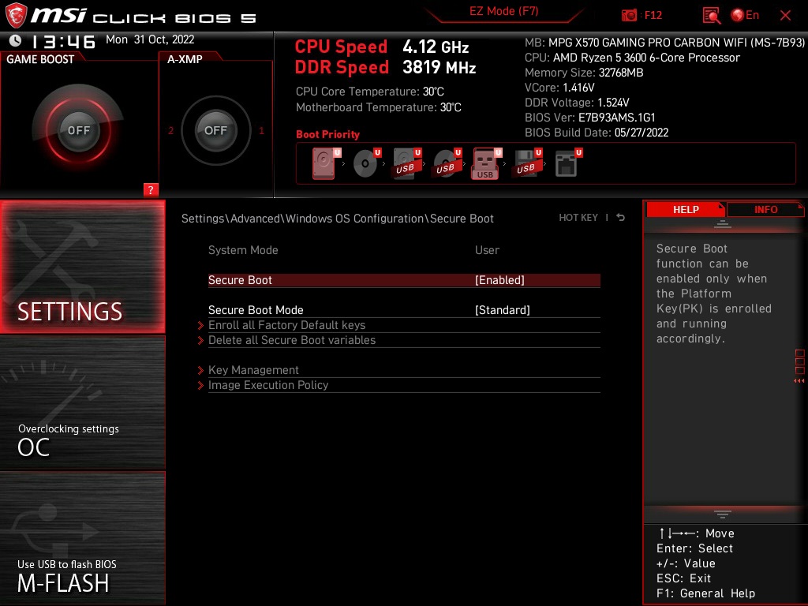Click the upper help panel scroll handle
The width and height of the screenshot is (808, 606).
point(722,223)
